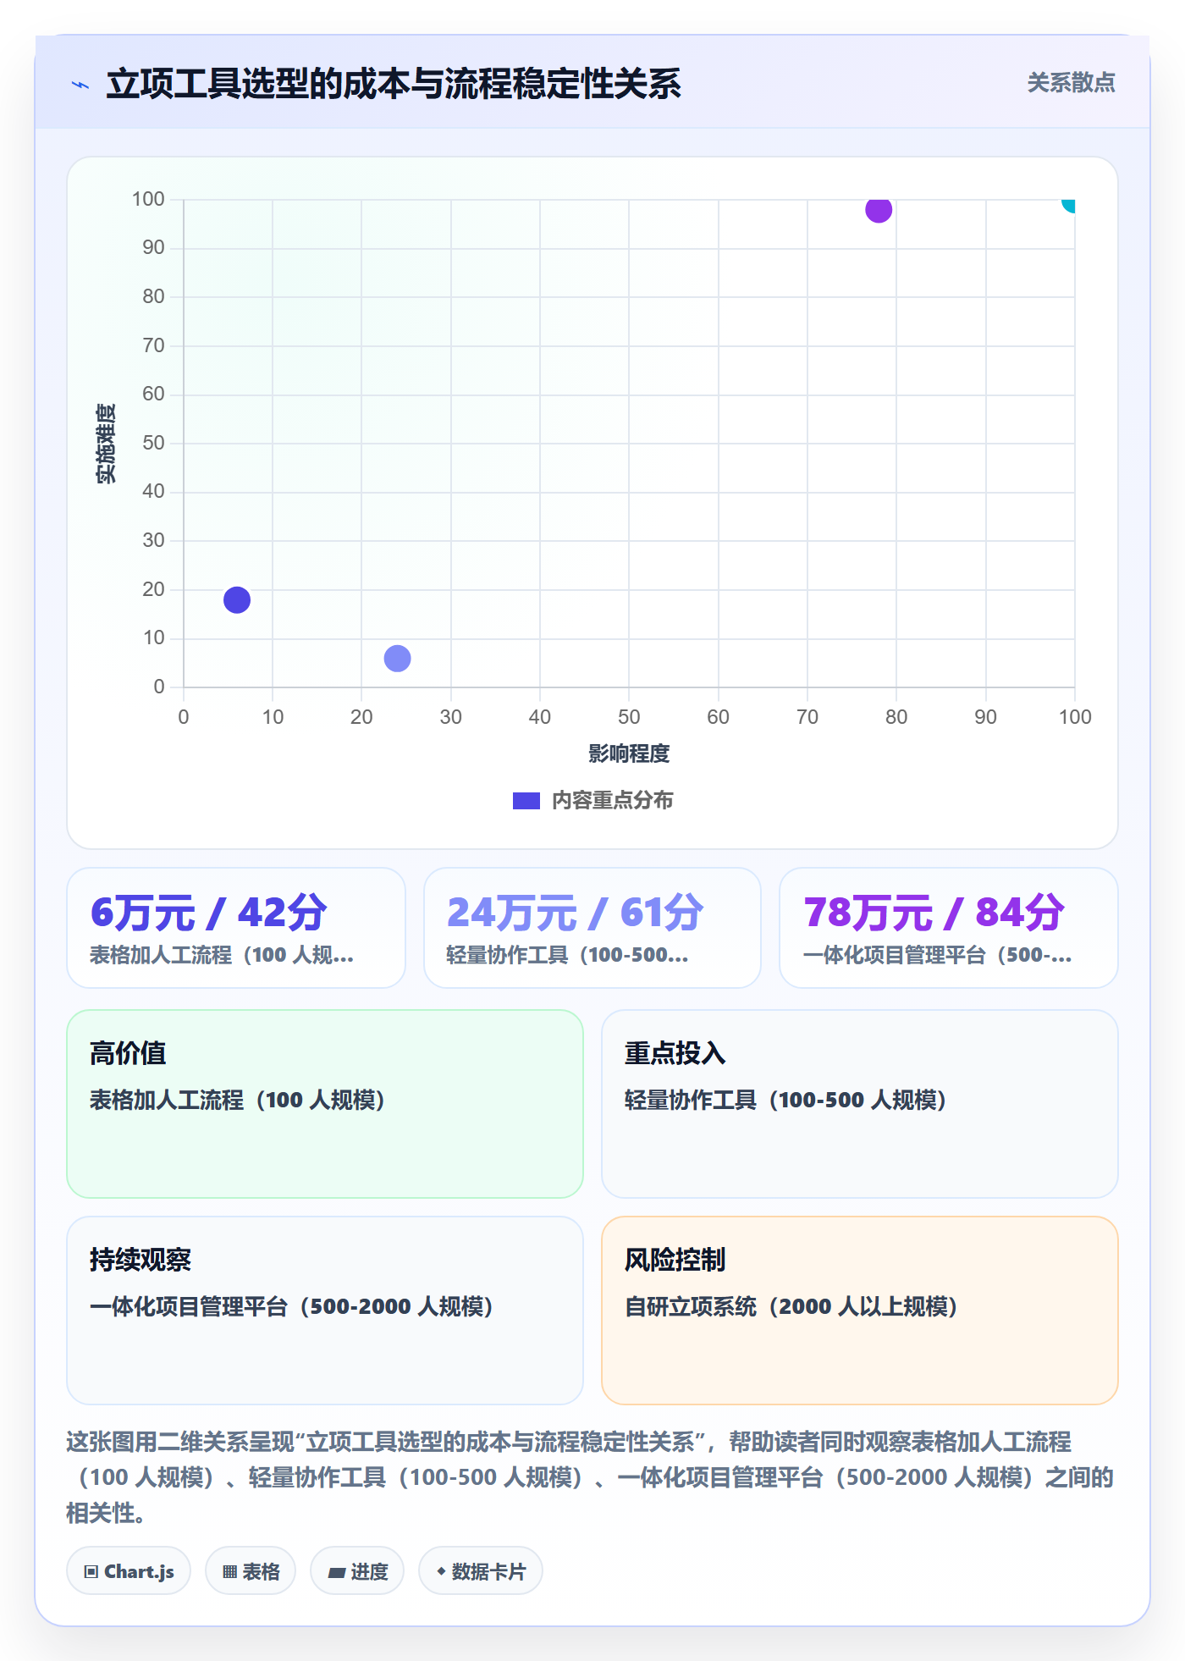
Task: Click the 进度 tag chip
Action: [x=357, y=1571]
